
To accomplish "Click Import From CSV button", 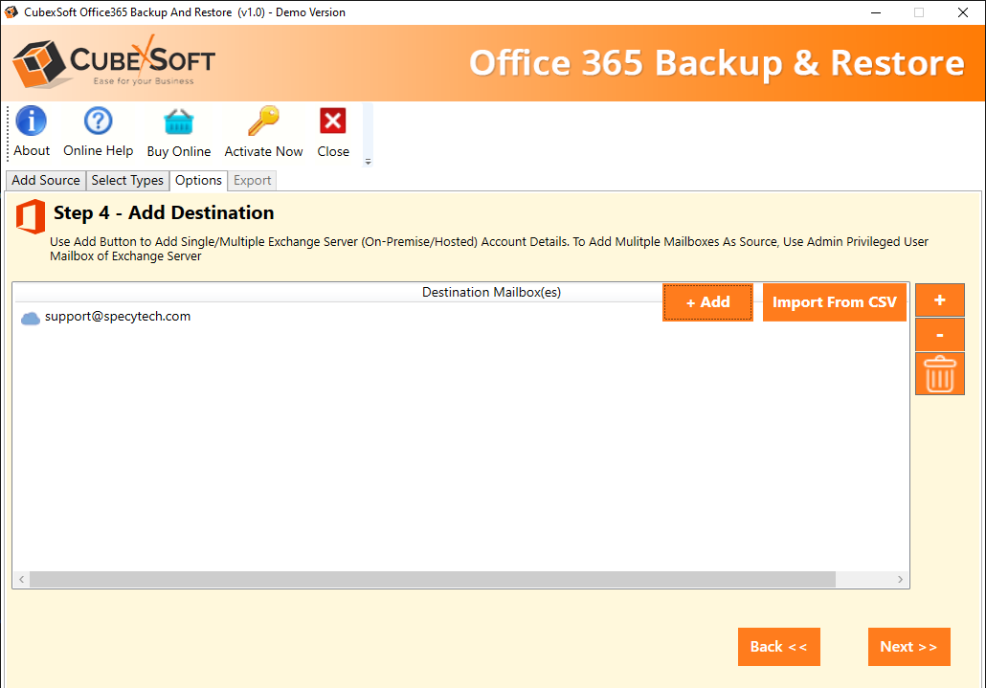I will tap(835, 302).
